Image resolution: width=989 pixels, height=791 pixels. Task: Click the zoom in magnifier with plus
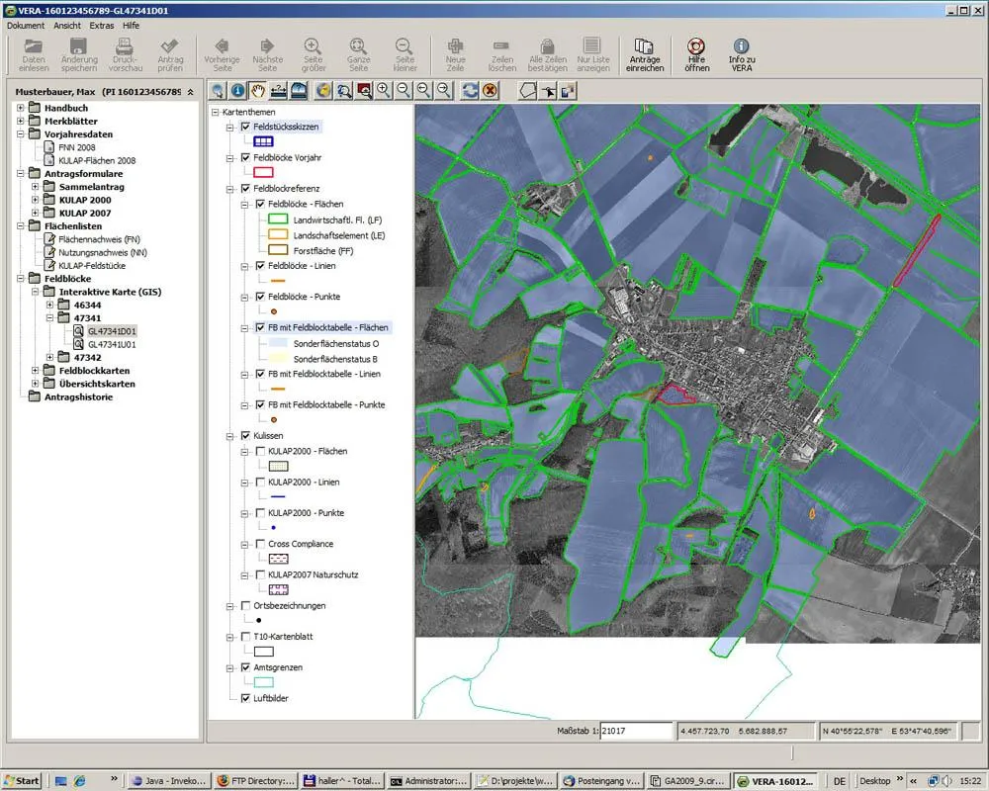tap(384, 91)
